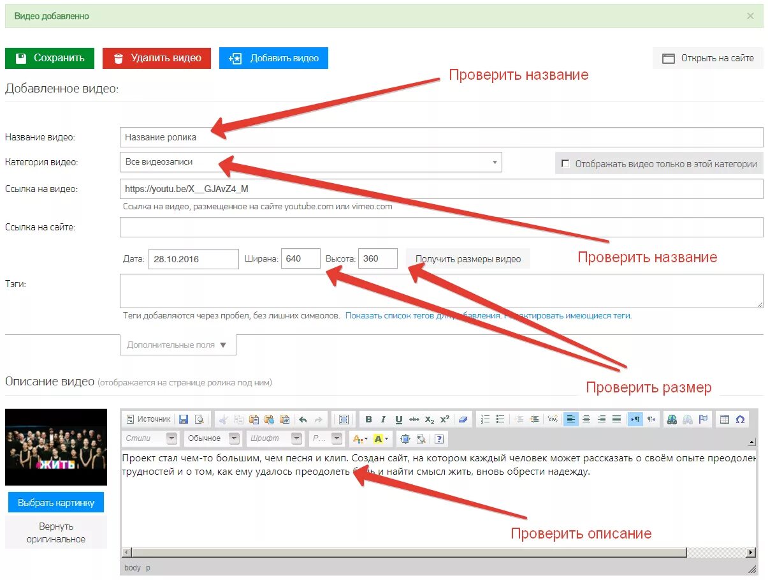Open the background color picker

click(381, 438)
